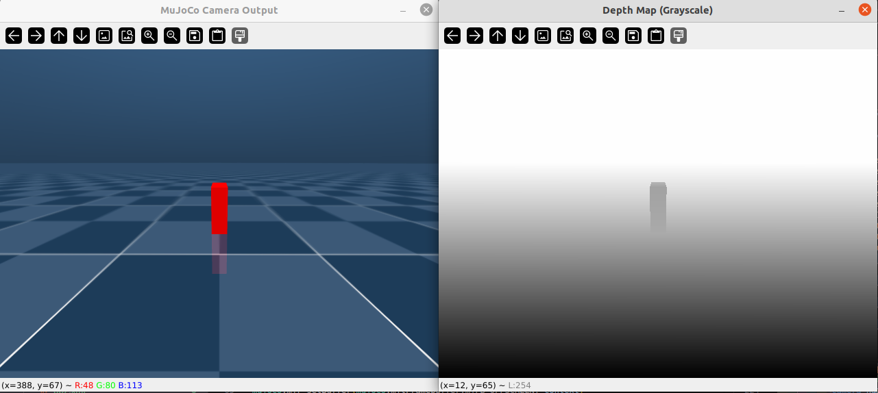
Task: Pan left in MuJoCo Camera Output window
Action: (14, 36)
